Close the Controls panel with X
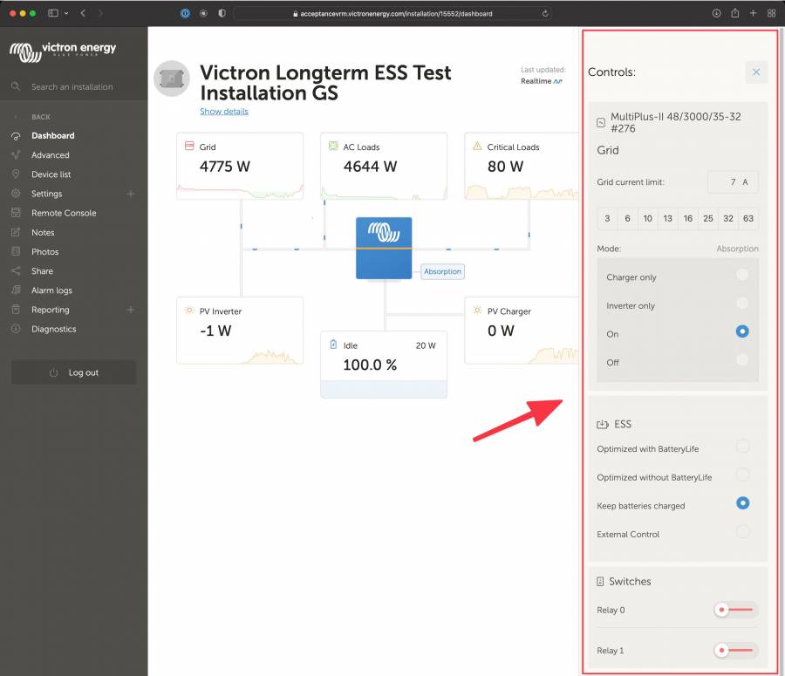785x676 pixels. pos(755,72)
